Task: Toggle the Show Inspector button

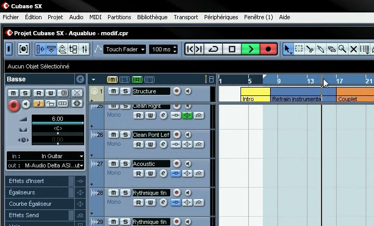Action: coord(41,49)
